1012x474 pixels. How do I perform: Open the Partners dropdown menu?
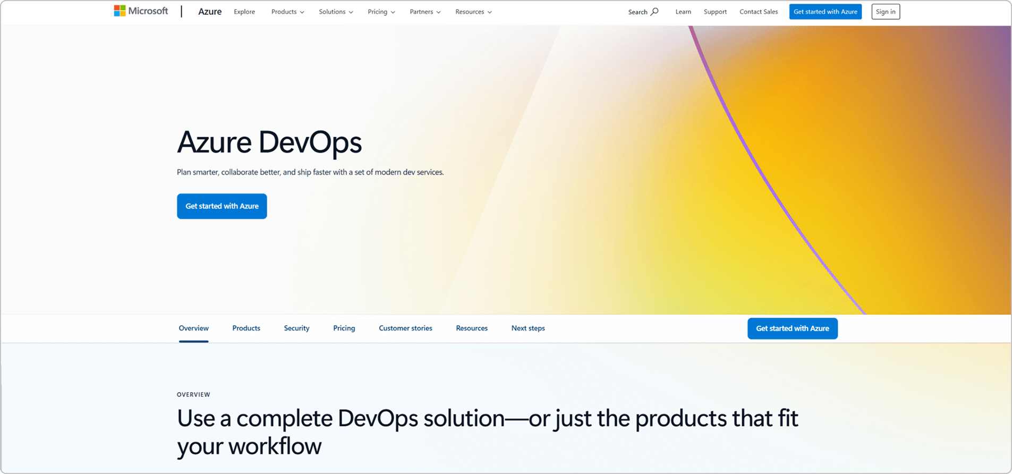425,12
